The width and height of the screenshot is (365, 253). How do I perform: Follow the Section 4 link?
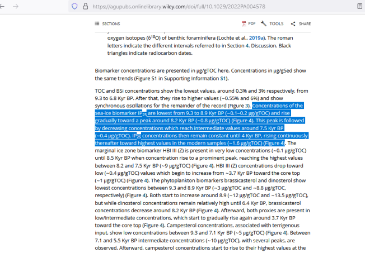click(x=247, y=46)
